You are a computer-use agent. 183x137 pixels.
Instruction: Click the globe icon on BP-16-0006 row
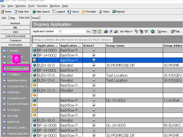click(34, 125)
